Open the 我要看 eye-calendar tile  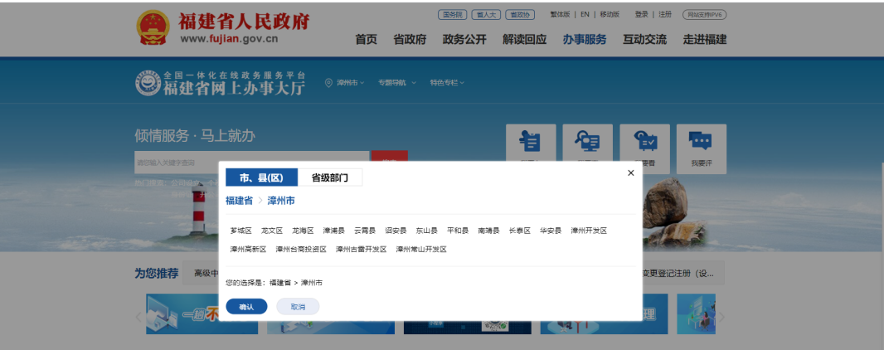(644, 148)
